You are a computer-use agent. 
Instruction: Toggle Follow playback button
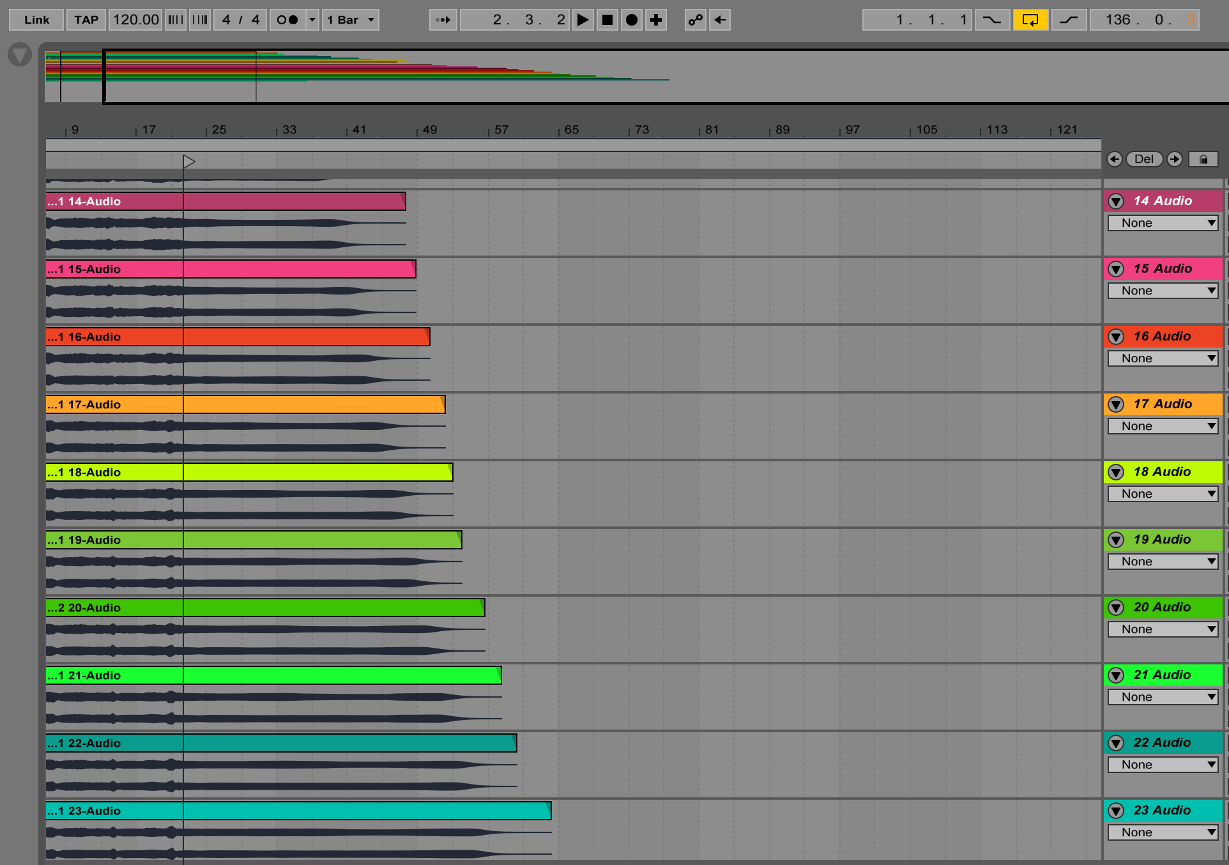(443, 20)
